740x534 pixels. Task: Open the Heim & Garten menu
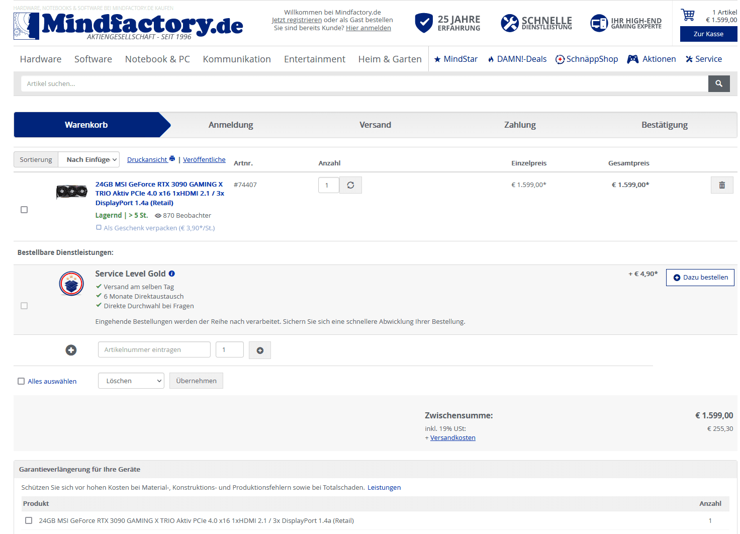click(390, 59)
